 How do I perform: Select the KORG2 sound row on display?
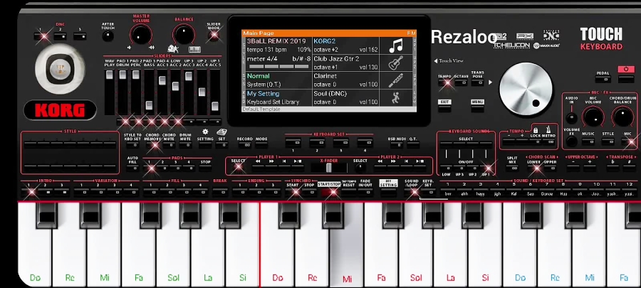(346, 46)
